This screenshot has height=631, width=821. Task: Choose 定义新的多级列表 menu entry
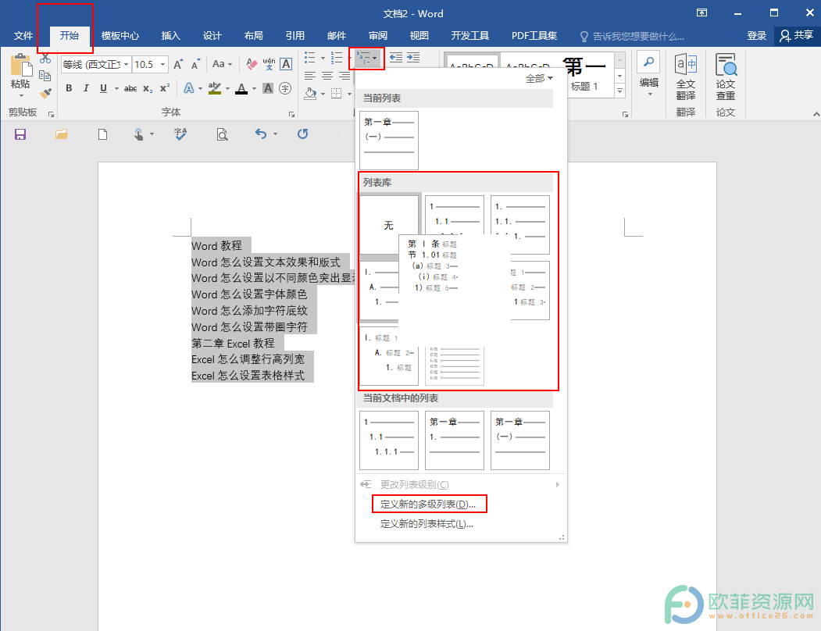click(428, 504)
